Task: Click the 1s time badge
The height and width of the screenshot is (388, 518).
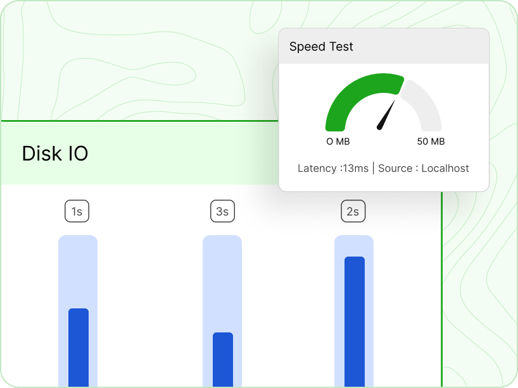Action: point(77,211)
